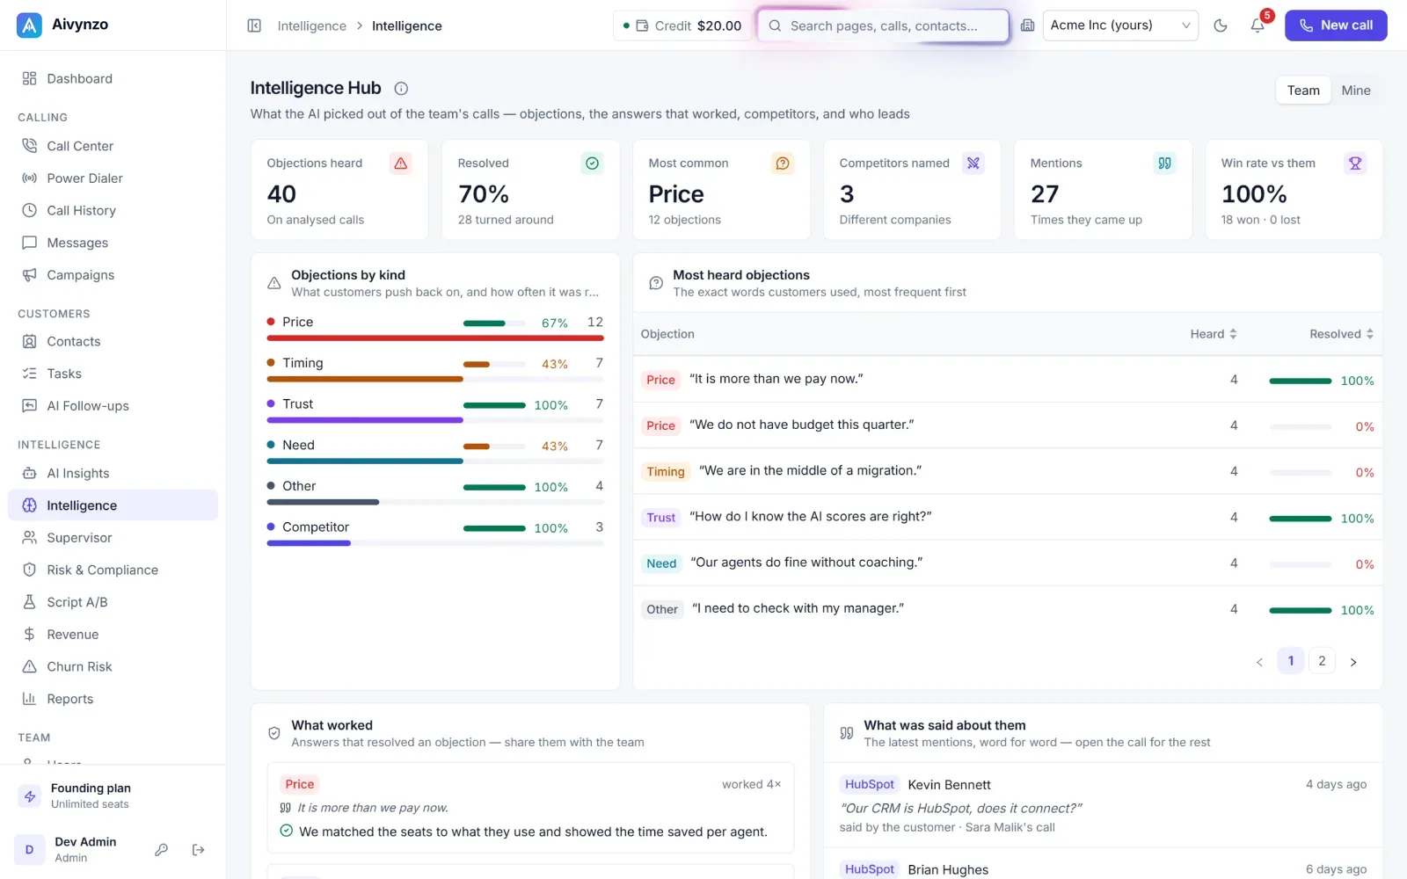Go to page 2 of objections
This screenshot has width=1407, height=879.
click(x=1322, y=661)
